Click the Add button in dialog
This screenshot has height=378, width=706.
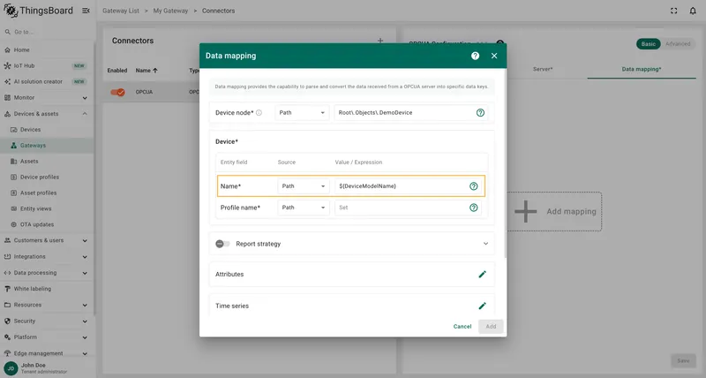pyautogui.click(x=491, y=327)
